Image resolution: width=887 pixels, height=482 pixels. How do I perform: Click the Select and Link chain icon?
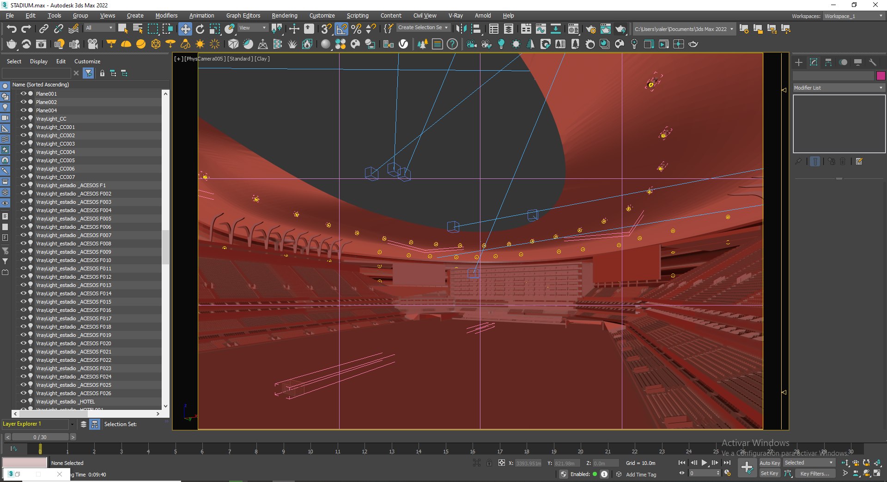click(x=43, y=29)
